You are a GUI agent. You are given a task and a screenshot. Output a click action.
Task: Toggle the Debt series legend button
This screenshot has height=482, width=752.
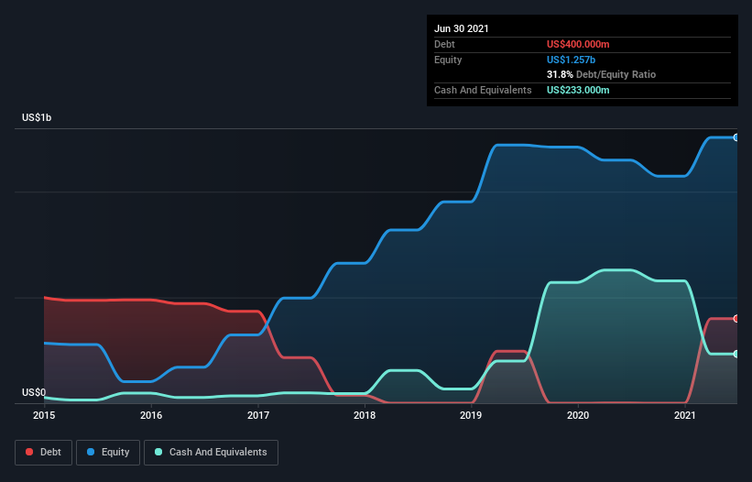coord(44,453)
